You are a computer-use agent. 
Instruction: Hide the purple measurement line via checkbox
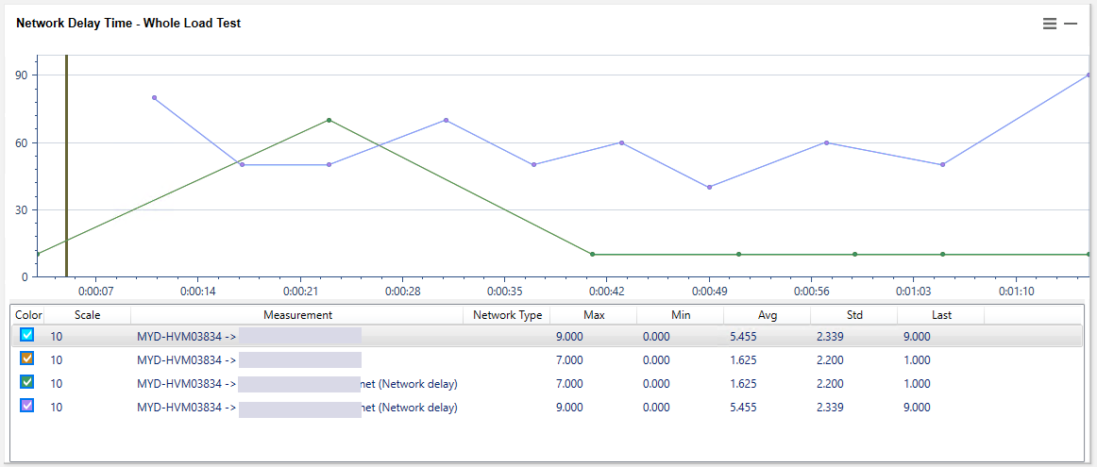(x=27, y=407)
